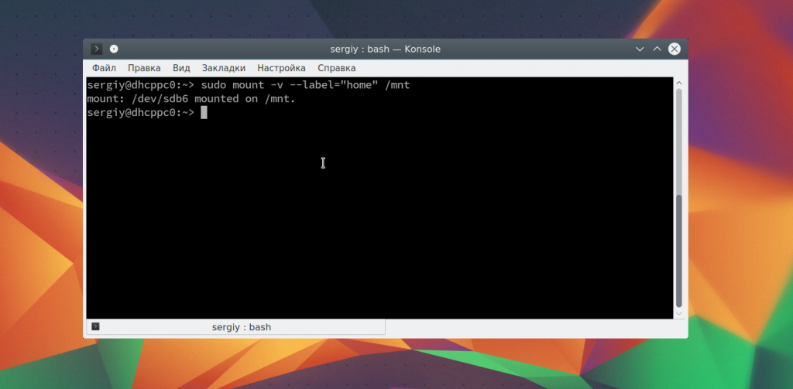Open the Настройка menu
The height and width of the screenshot is (389, 793).
pyautogui.click(x=281, y=68)
